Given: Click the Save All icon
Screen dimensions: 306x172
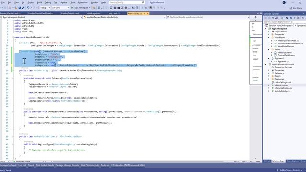Looking at the screenshot, I should pyautogui.click(x=23, y=8).
